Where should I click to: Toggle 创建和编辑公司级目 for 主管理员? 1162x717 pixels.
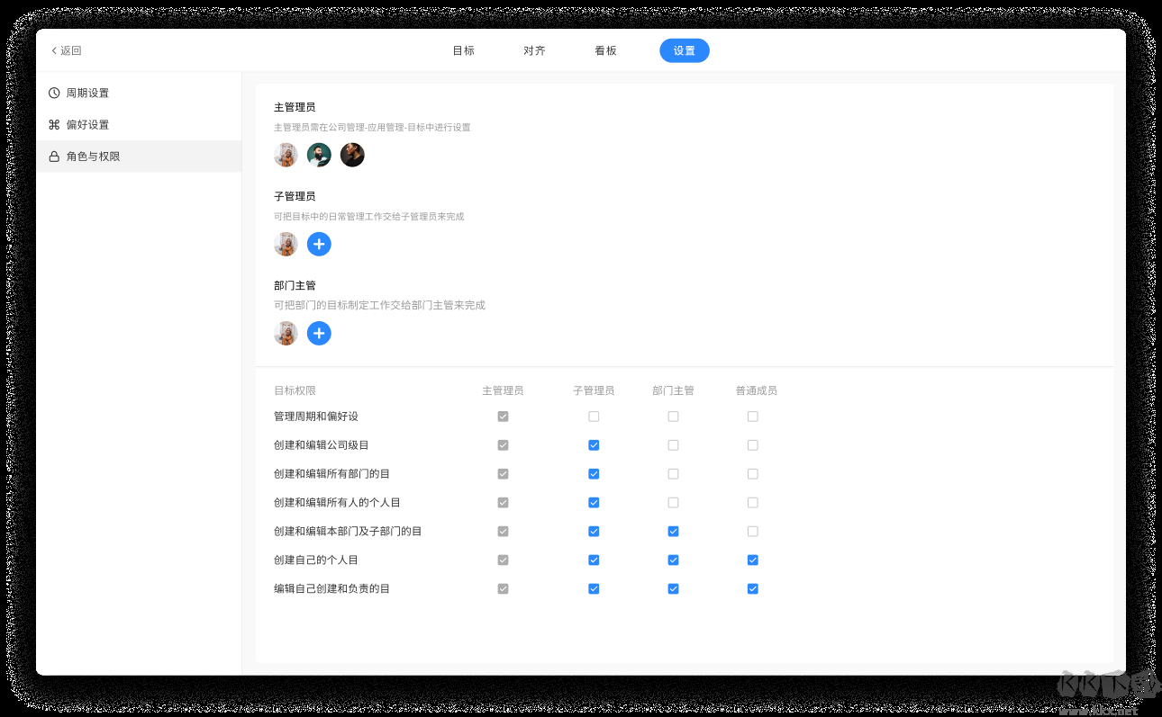[x=504, y=445]
